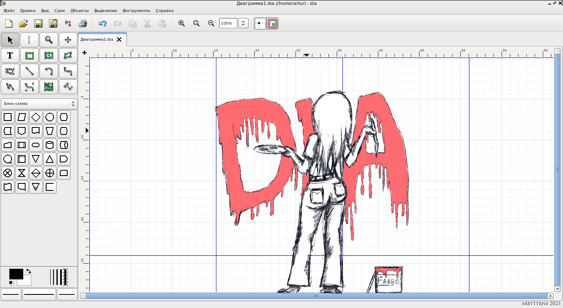Open the Выделение menu
The width and height of the screenshot is (563, 308).
[106, 10]
